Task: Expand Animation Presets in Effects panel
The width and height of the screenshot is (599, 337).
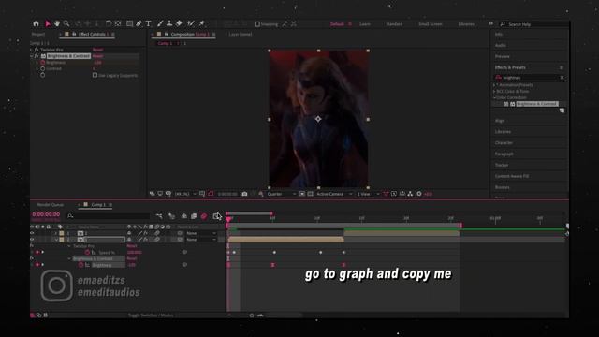Action: point(494,85)
